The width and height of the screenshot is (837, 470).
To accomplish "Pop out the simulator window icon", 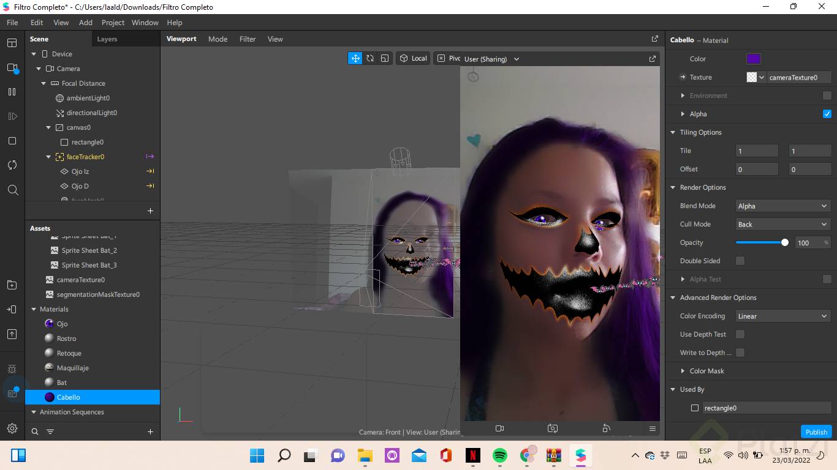I will tap(652, 59).
